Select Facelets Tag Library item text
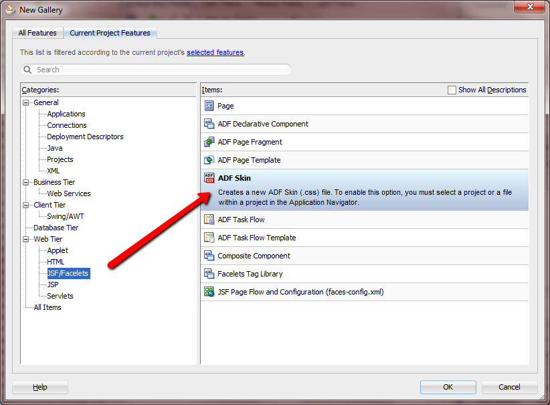Screen dimensions: 550x405 [x=250, y=274]
